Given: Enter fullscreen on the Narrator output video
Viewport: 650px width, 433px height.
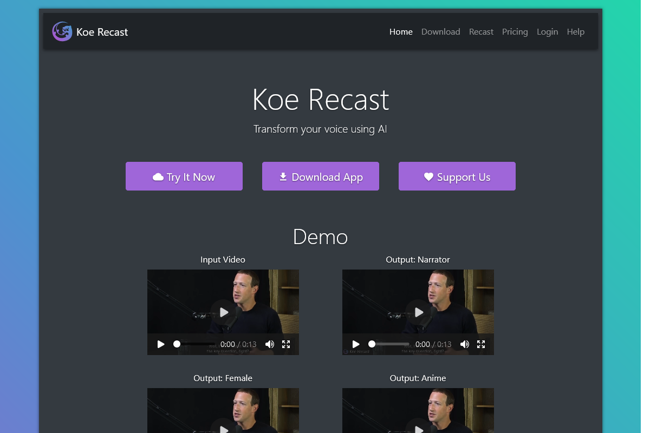Looking at the screenshot, I should tap(481, 344).
